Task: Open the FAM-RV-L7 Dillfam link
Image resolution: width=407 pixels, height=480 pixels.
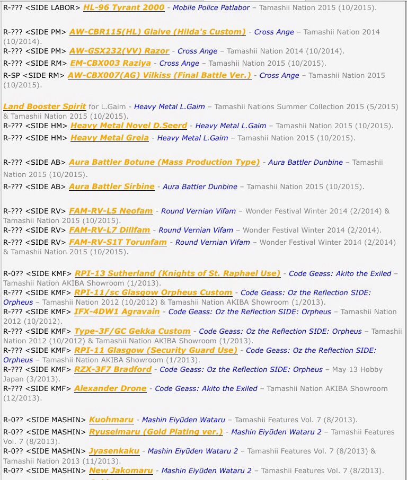Action: 109,230
